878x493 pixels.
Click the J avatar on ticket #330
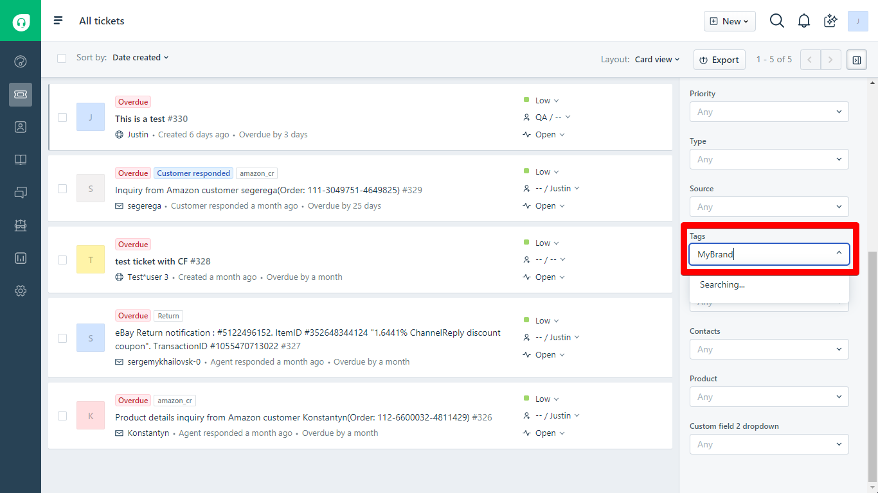(91, 117)
